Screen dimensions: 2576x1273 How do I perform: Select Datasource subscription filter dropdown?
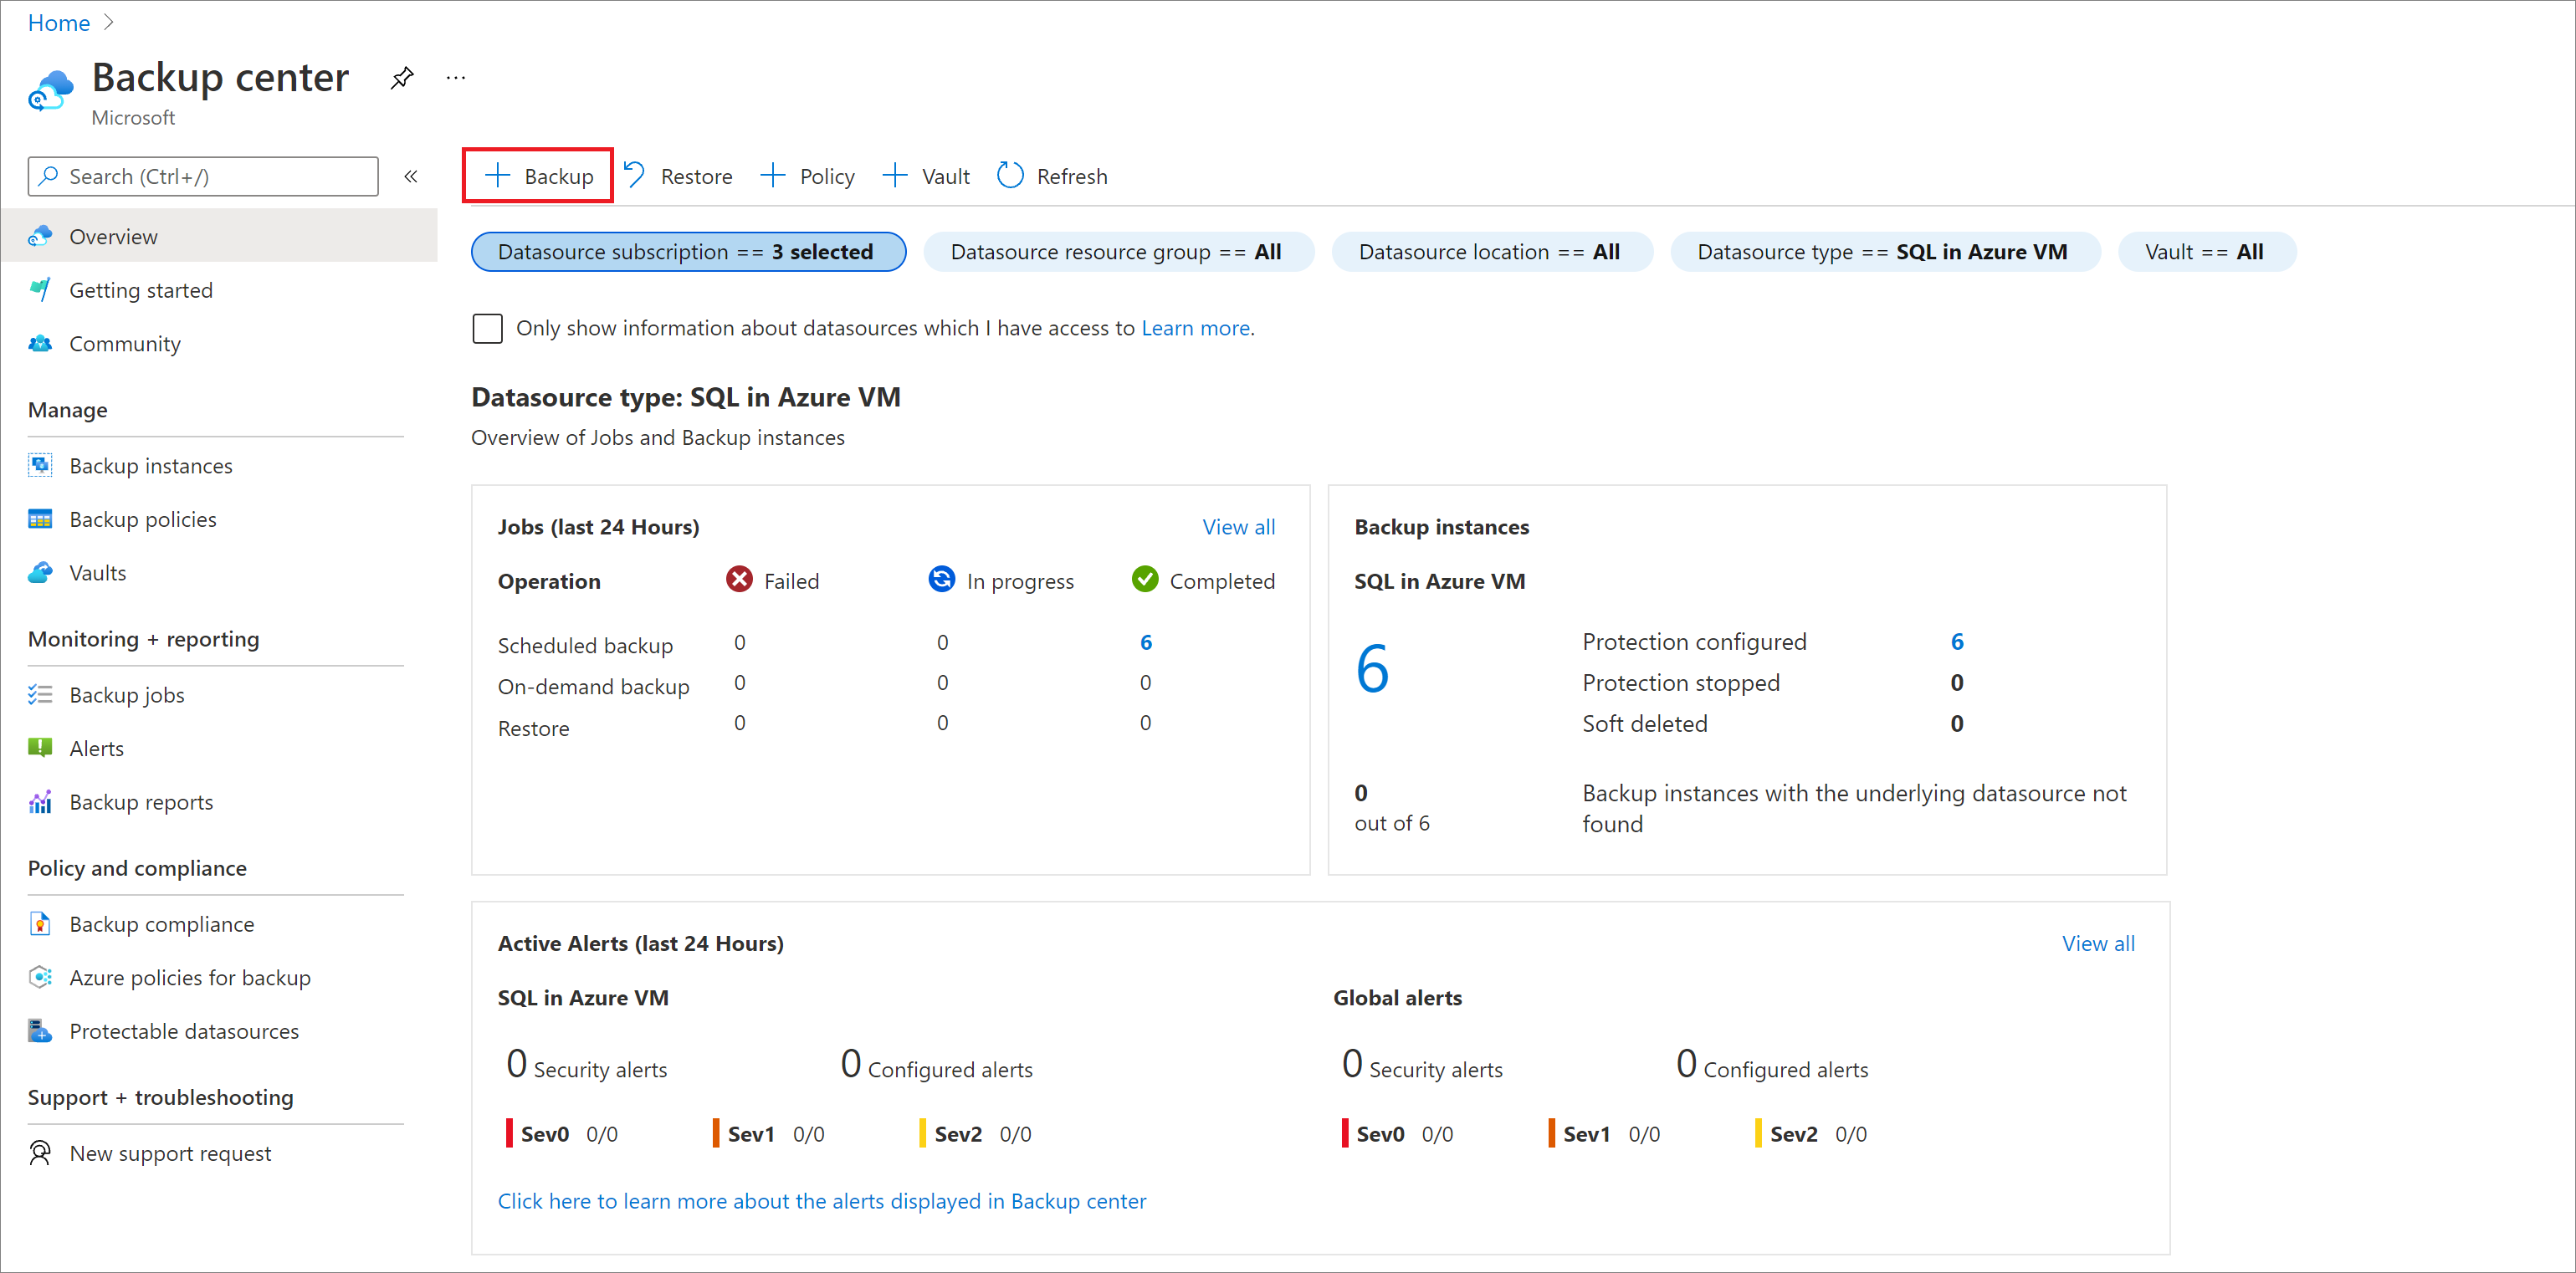(x=687, y=251)
